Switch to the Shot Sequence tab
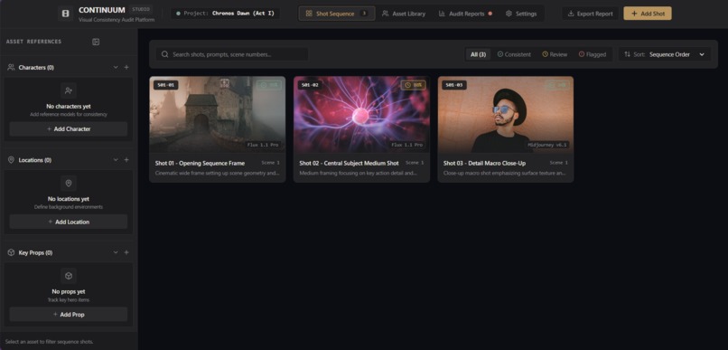728x350 pixels. (337, 14)
